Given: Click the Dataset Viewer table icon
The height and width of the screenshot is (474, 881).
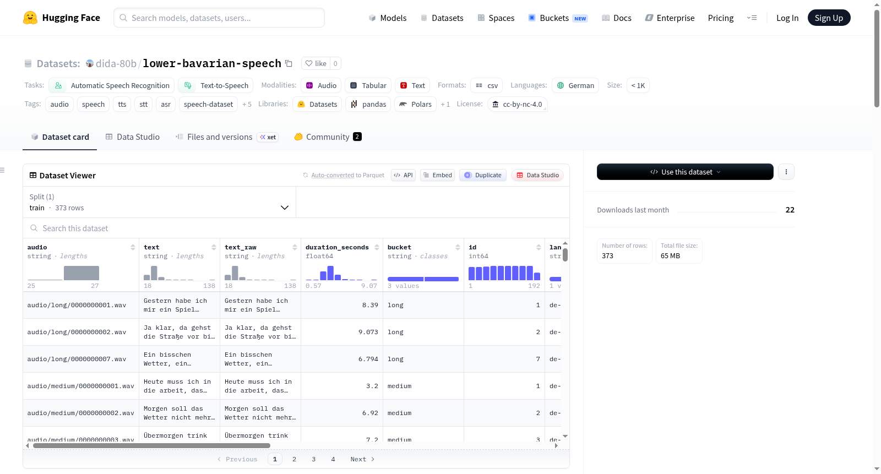Looking at the screenshot, I should click(x=33, y=175).
